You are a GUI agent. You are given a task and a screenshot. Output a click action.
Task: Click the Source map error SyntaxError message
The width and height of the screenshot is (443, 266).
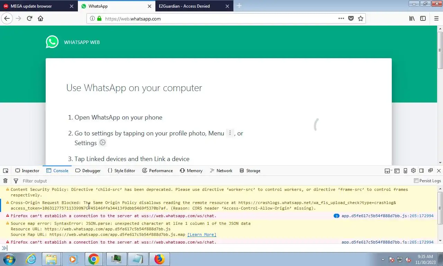click(219, 229)
